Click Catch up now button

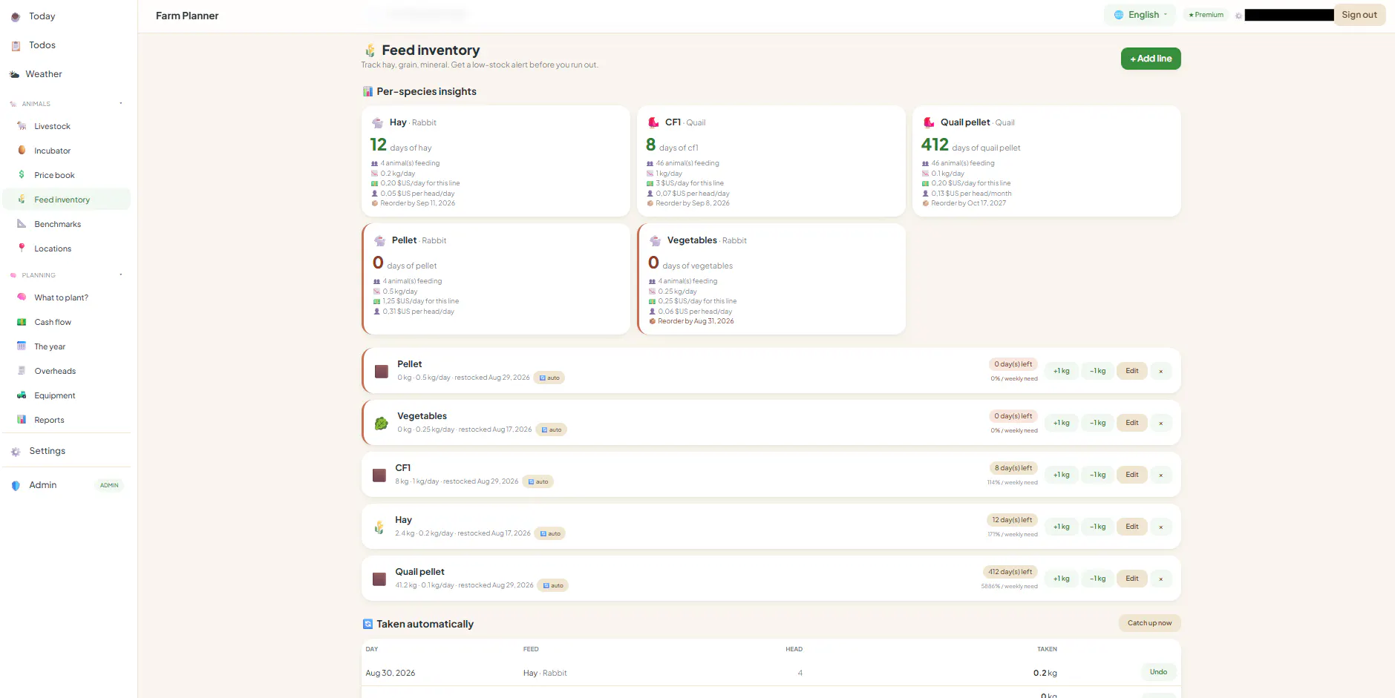tap(1149, 623)
